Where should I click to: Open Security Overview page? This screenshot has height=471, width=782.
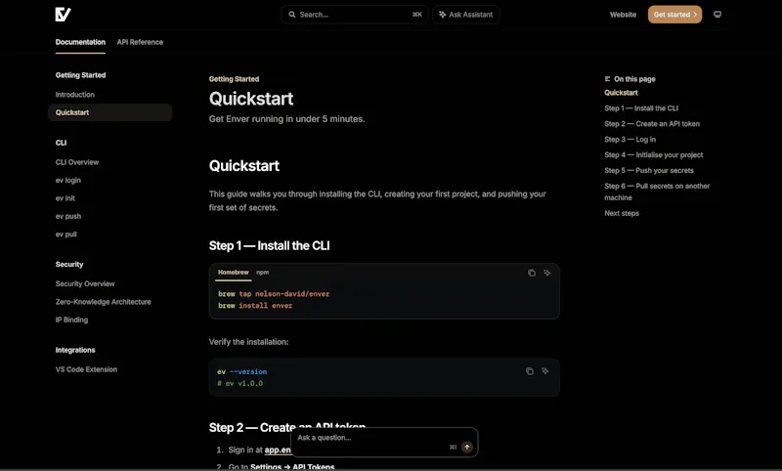pyautogui.click(x=85, y=283)
